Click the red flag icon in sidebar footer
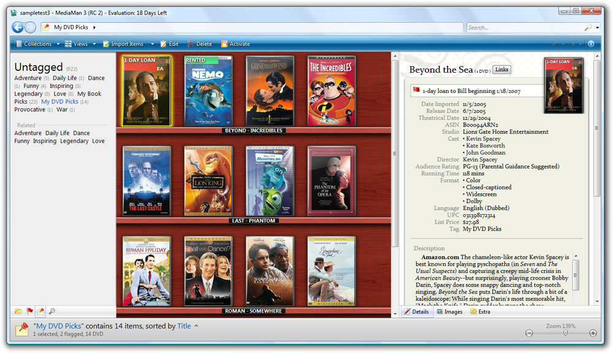 (29, 311)
